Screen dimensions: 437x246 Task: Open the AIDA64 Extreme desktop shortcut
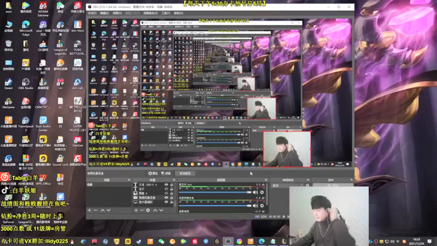point(43,9)
